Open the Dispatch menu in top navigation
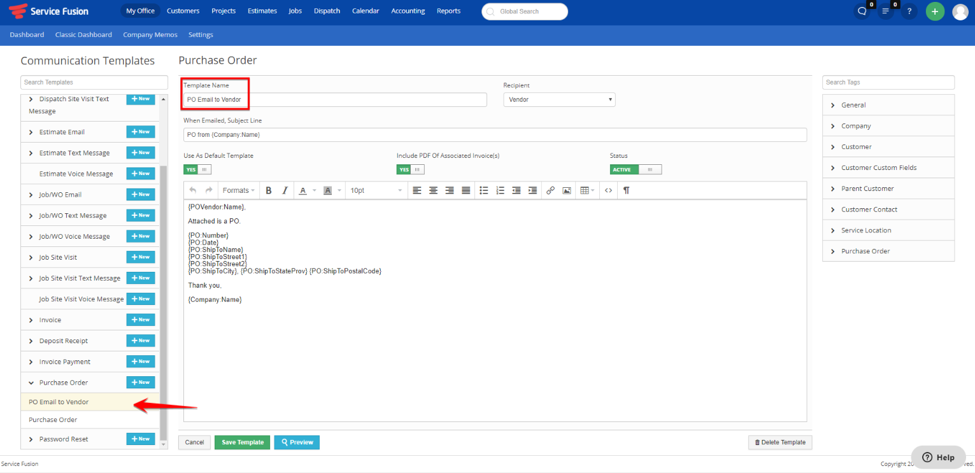The width and height of the screenshot is (975, 473). (327, 11)
